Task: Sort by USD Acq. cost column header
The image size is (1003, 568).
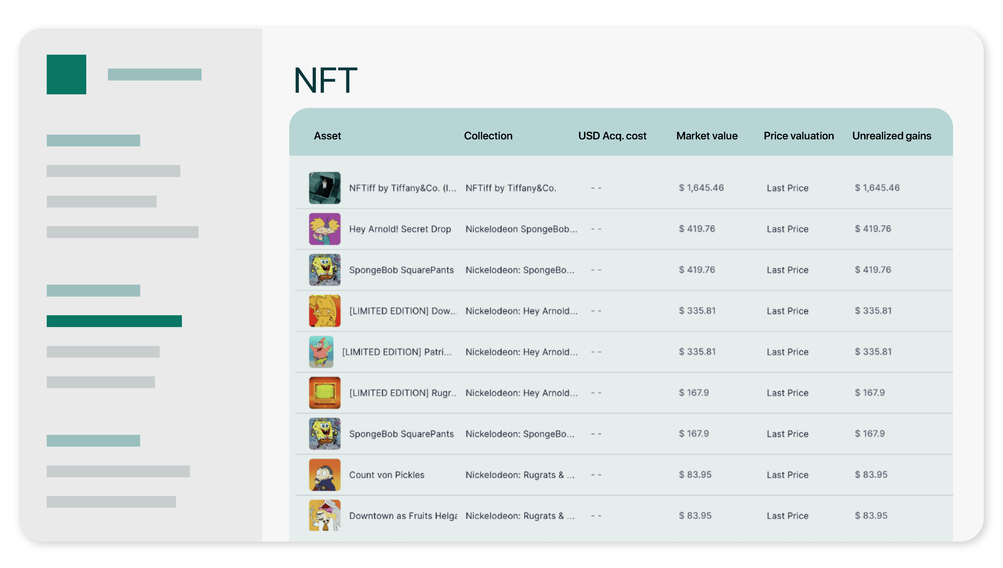Action: pos(612,136)
